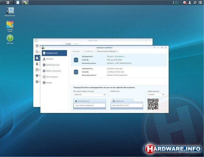Viewport: 204px width, 157px height.
Task: Switch to Filter tab in Log Center
Action: pos(76,44)
